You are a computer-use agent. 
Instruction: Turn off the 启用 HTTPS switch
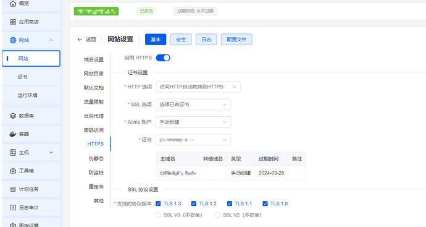tap(163, 58)
